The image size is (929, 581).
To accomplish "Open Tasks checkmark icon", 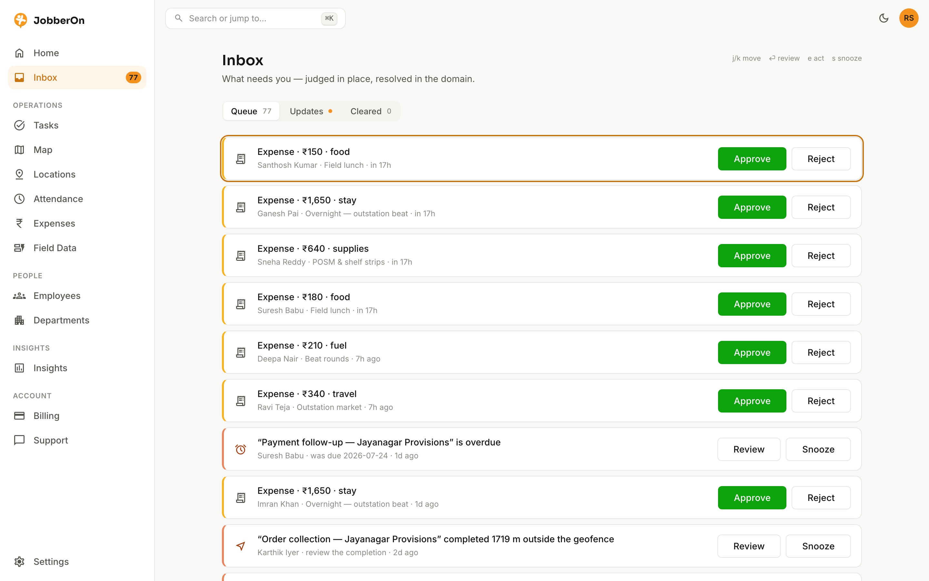I will click(19, 125).
